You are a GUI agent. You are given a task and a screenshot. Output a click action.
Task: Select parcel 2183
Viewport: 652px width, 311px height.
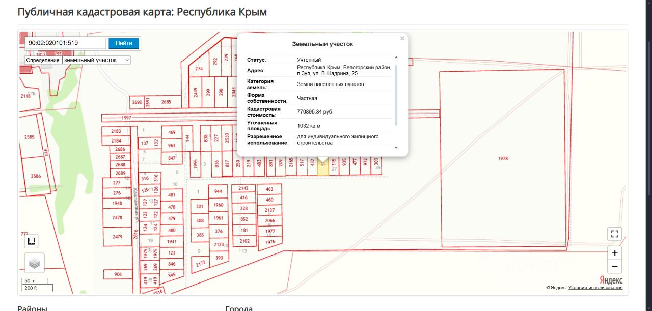pyautogui.click(x=117, y=131)
